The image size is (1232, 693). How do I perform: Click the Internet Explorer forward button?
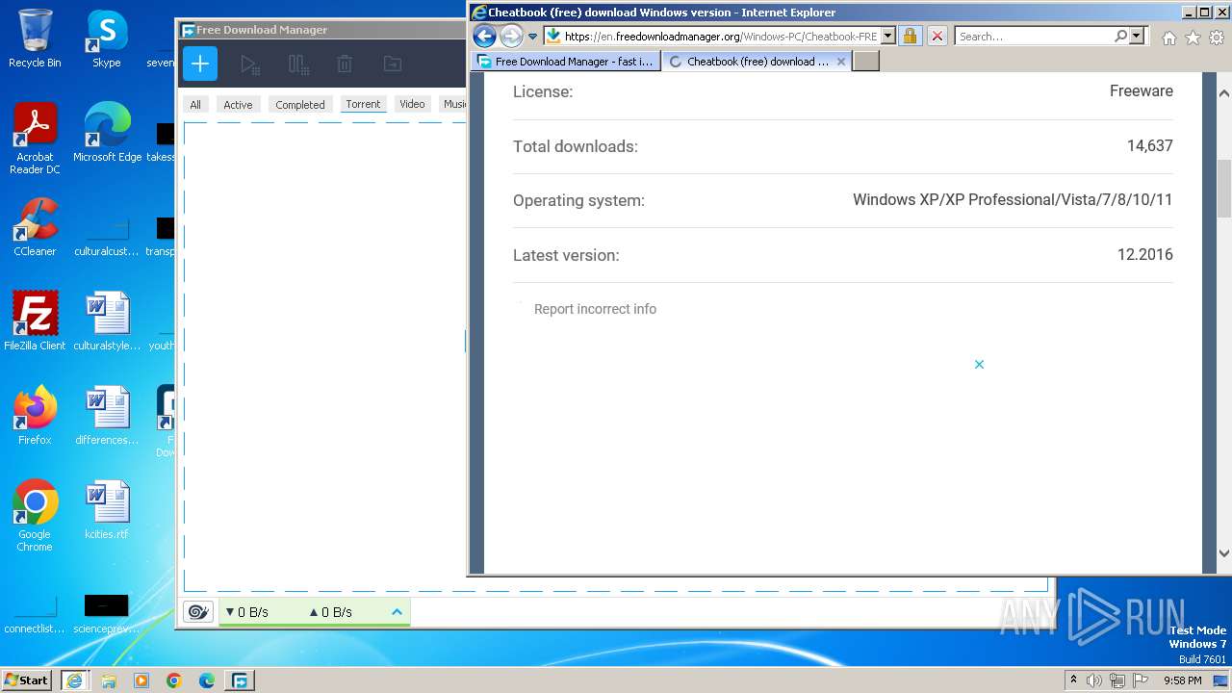(512, 37)
